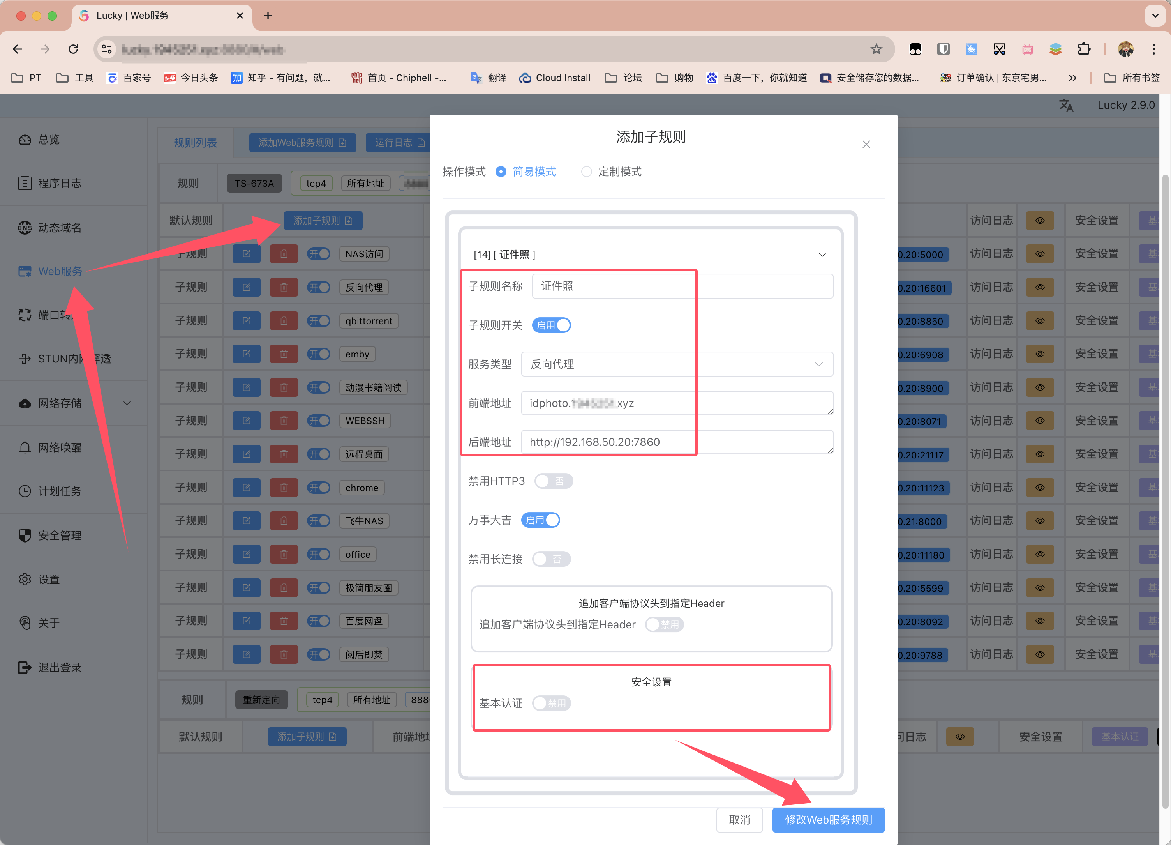Bookmark this page with the star icon
The width and height of the screenshot is (1171, 845).
pos(876,49)
